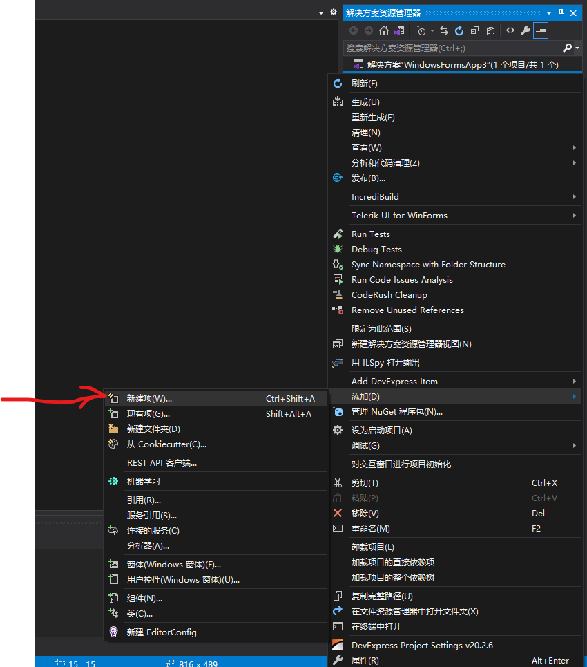Choose 在文件资源管理器中打开文件夹(X)

[455, 612]
